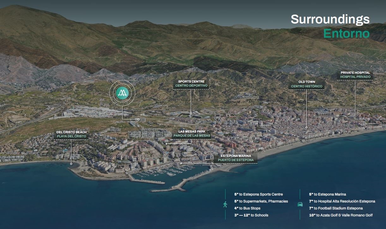Select '4" to Bus Stops' text
Image resolution: width=386 pixels, height=229 pixels.
[x=247, y=208]
